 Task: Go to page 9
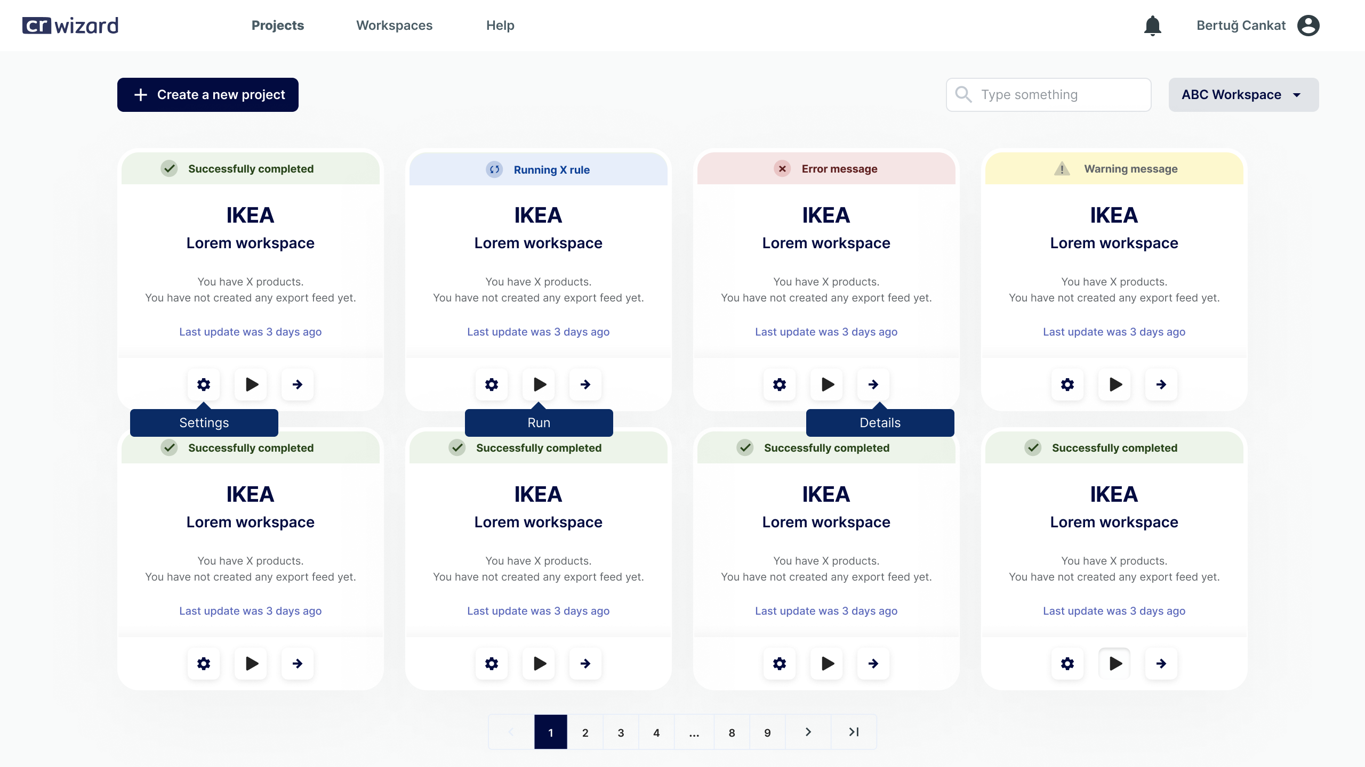click(768, 732)
